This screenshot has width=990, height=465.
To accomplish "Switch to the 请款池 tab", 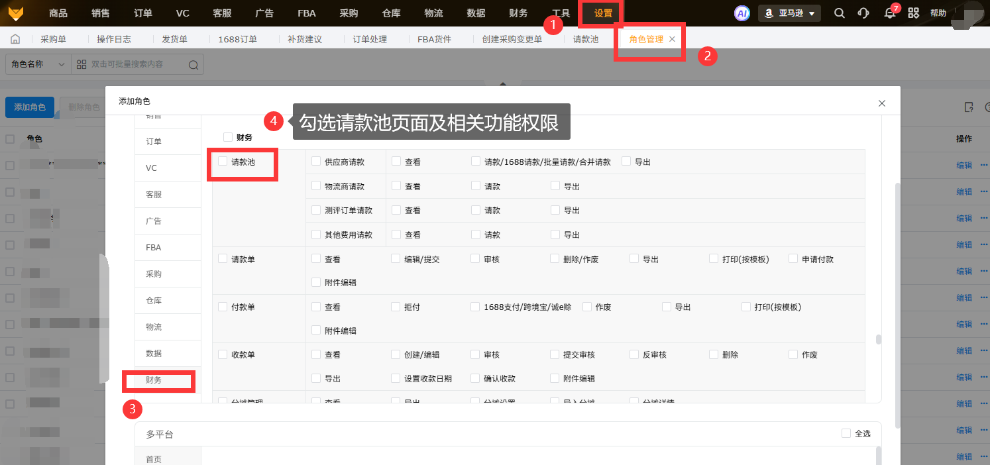I will [585, 39].
